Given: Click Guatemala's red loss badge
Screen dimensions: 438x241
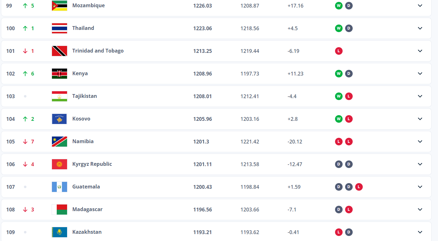Looking at the screenshot, I should pyautogui.click(x=359, y=187).
